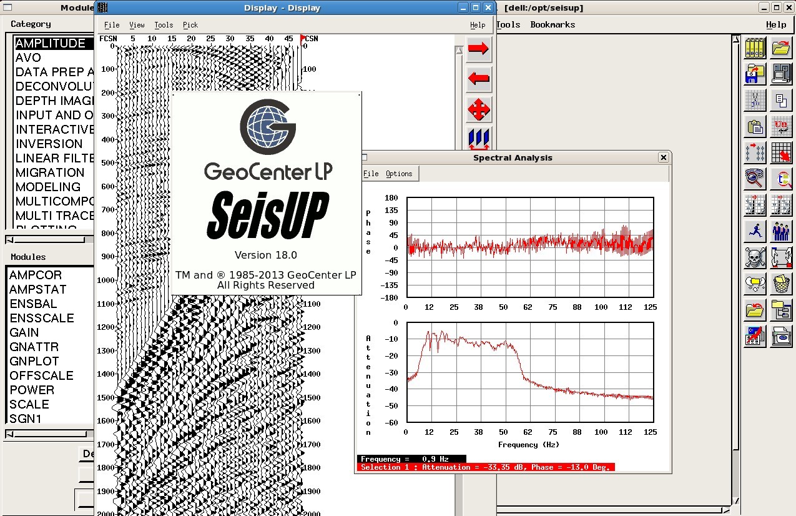
Task: Click the dotted columns with red arrow icon
Action: click(x=755, y=153)
